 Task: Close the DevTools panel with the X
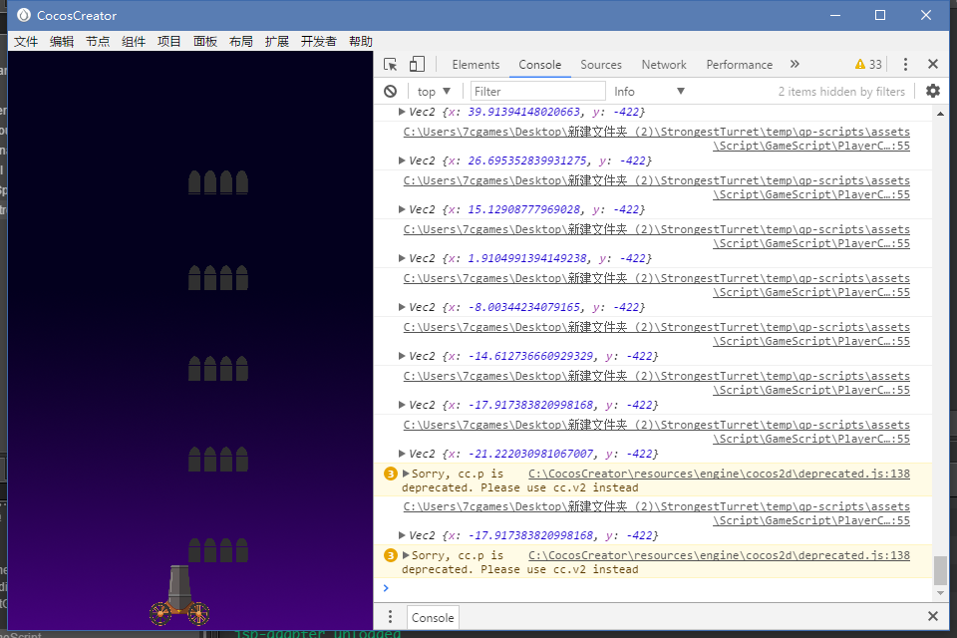click(x=933, y=64)
